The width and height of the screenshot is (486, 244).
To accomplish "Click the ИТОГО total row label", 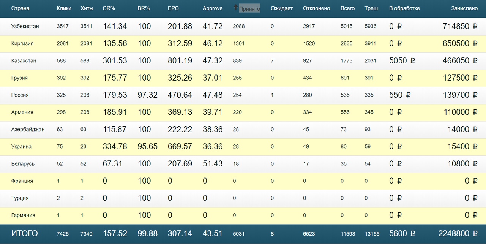I will click(24, 234).
